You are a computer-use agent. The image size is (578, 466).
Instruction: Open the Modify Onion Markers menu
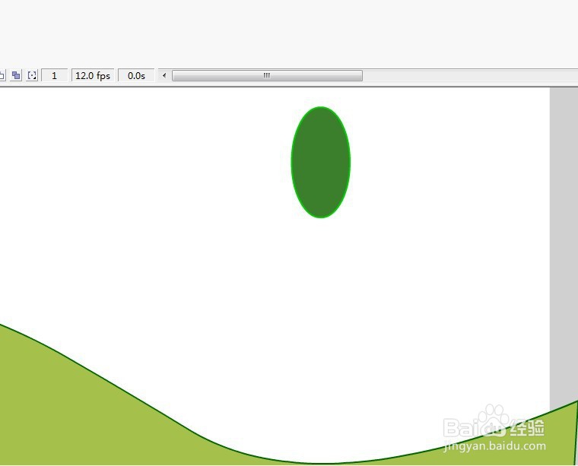[x=32, y=75]
